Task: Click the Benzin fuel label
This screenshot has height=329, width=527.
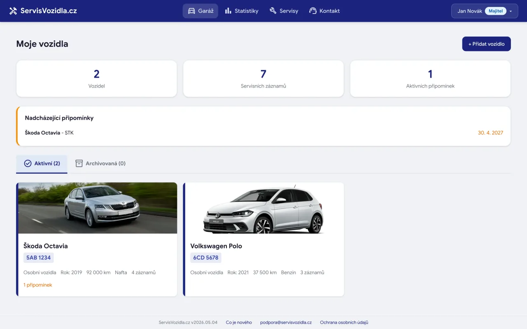Action: click(289, 273)
